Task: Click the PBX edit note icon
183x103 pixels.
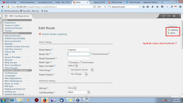Action: click(x=164, y=16)
